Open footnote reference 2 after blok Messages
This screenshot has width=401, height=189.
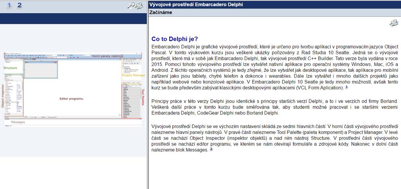(211, 149)
